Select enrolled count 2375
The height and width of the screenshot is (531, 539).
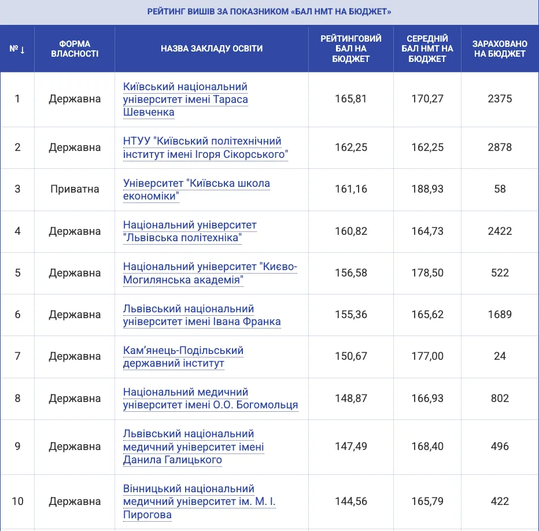(500, 99)
